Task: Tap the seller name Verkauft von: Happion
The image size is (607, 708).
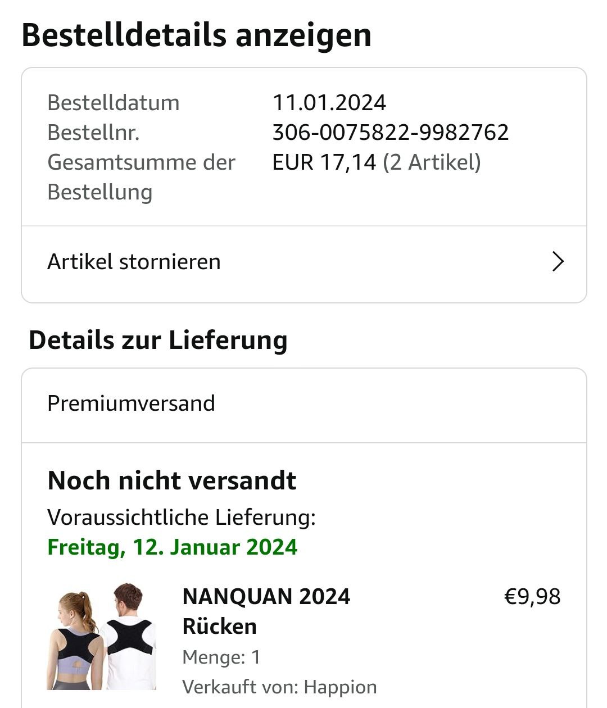Action: click(x=279, y=687)
